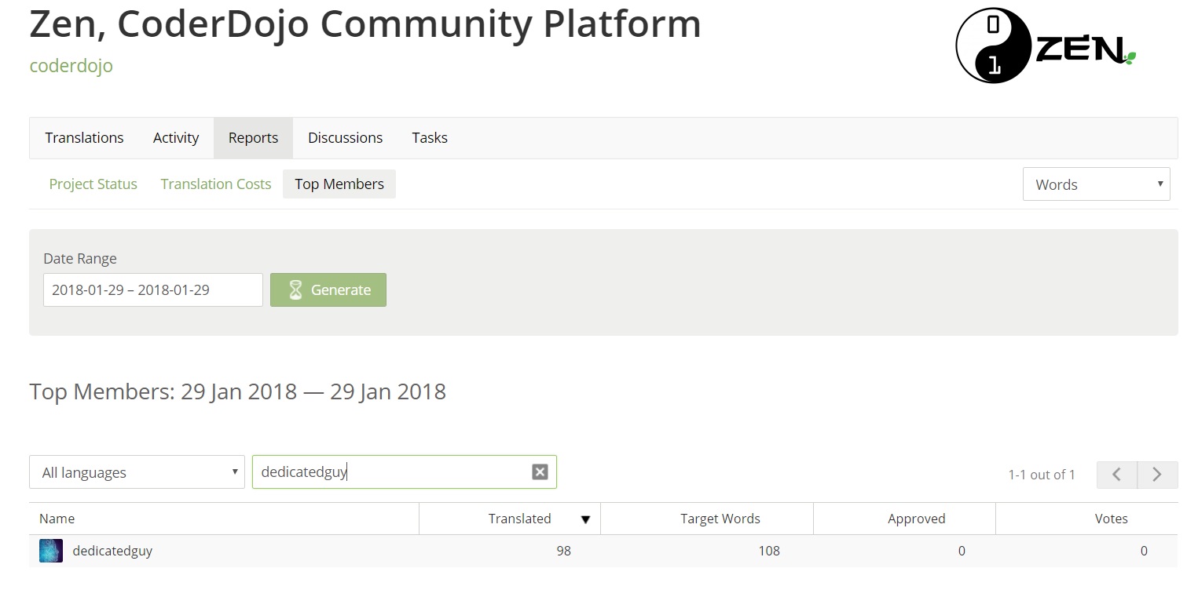Click the project title heading

tap(365, 24)
